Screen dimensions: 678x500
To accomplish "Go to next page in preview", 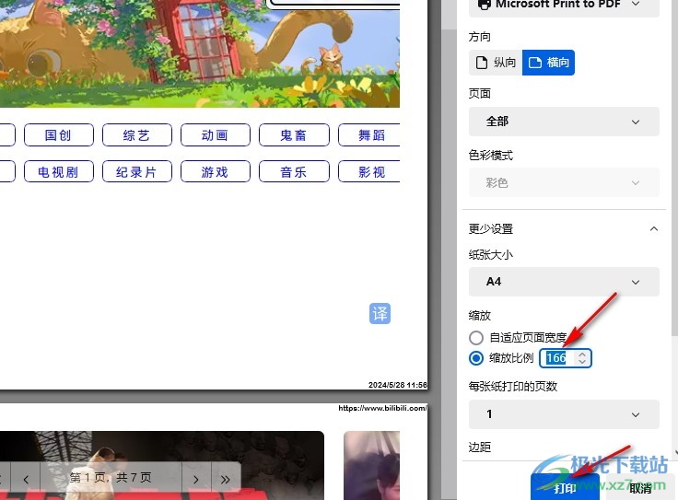I will click(x=196, y=479).
